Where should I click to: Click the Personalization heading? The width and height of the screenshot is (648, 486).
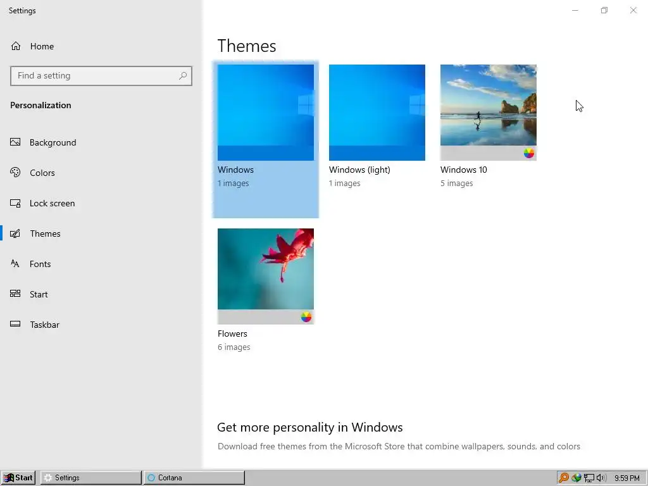pyautogui.click(x=40, y=106)
